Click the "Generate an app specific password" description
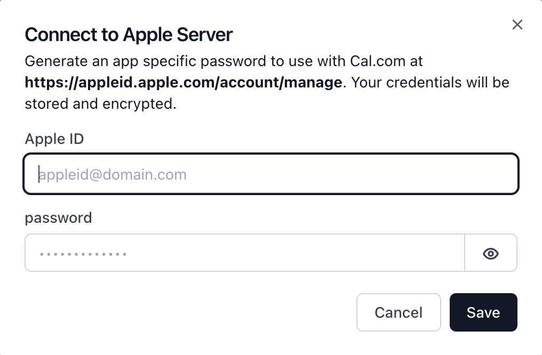 point(224,61)
